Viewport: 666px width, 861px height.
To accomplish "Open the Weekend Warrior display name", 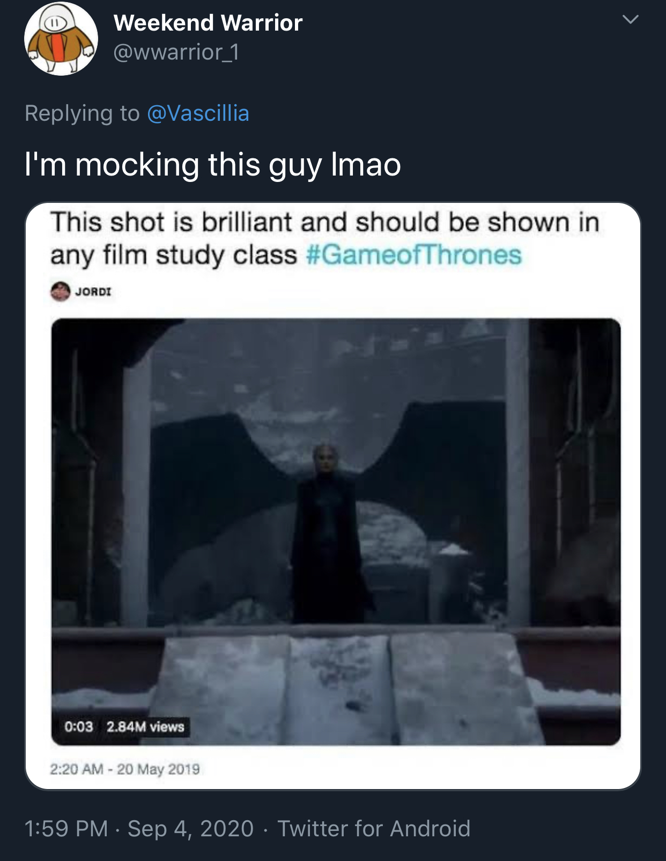I will pos(208,23).
